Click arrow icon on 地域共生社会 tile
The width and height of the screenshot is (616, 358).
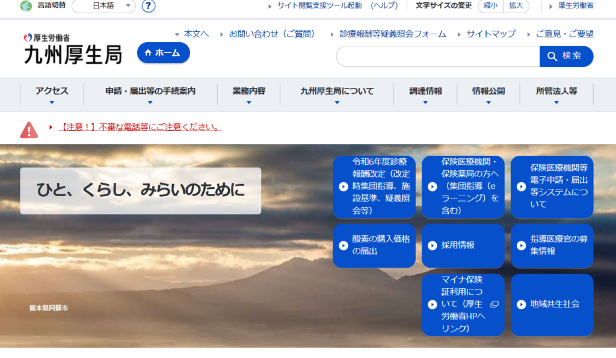522,304
